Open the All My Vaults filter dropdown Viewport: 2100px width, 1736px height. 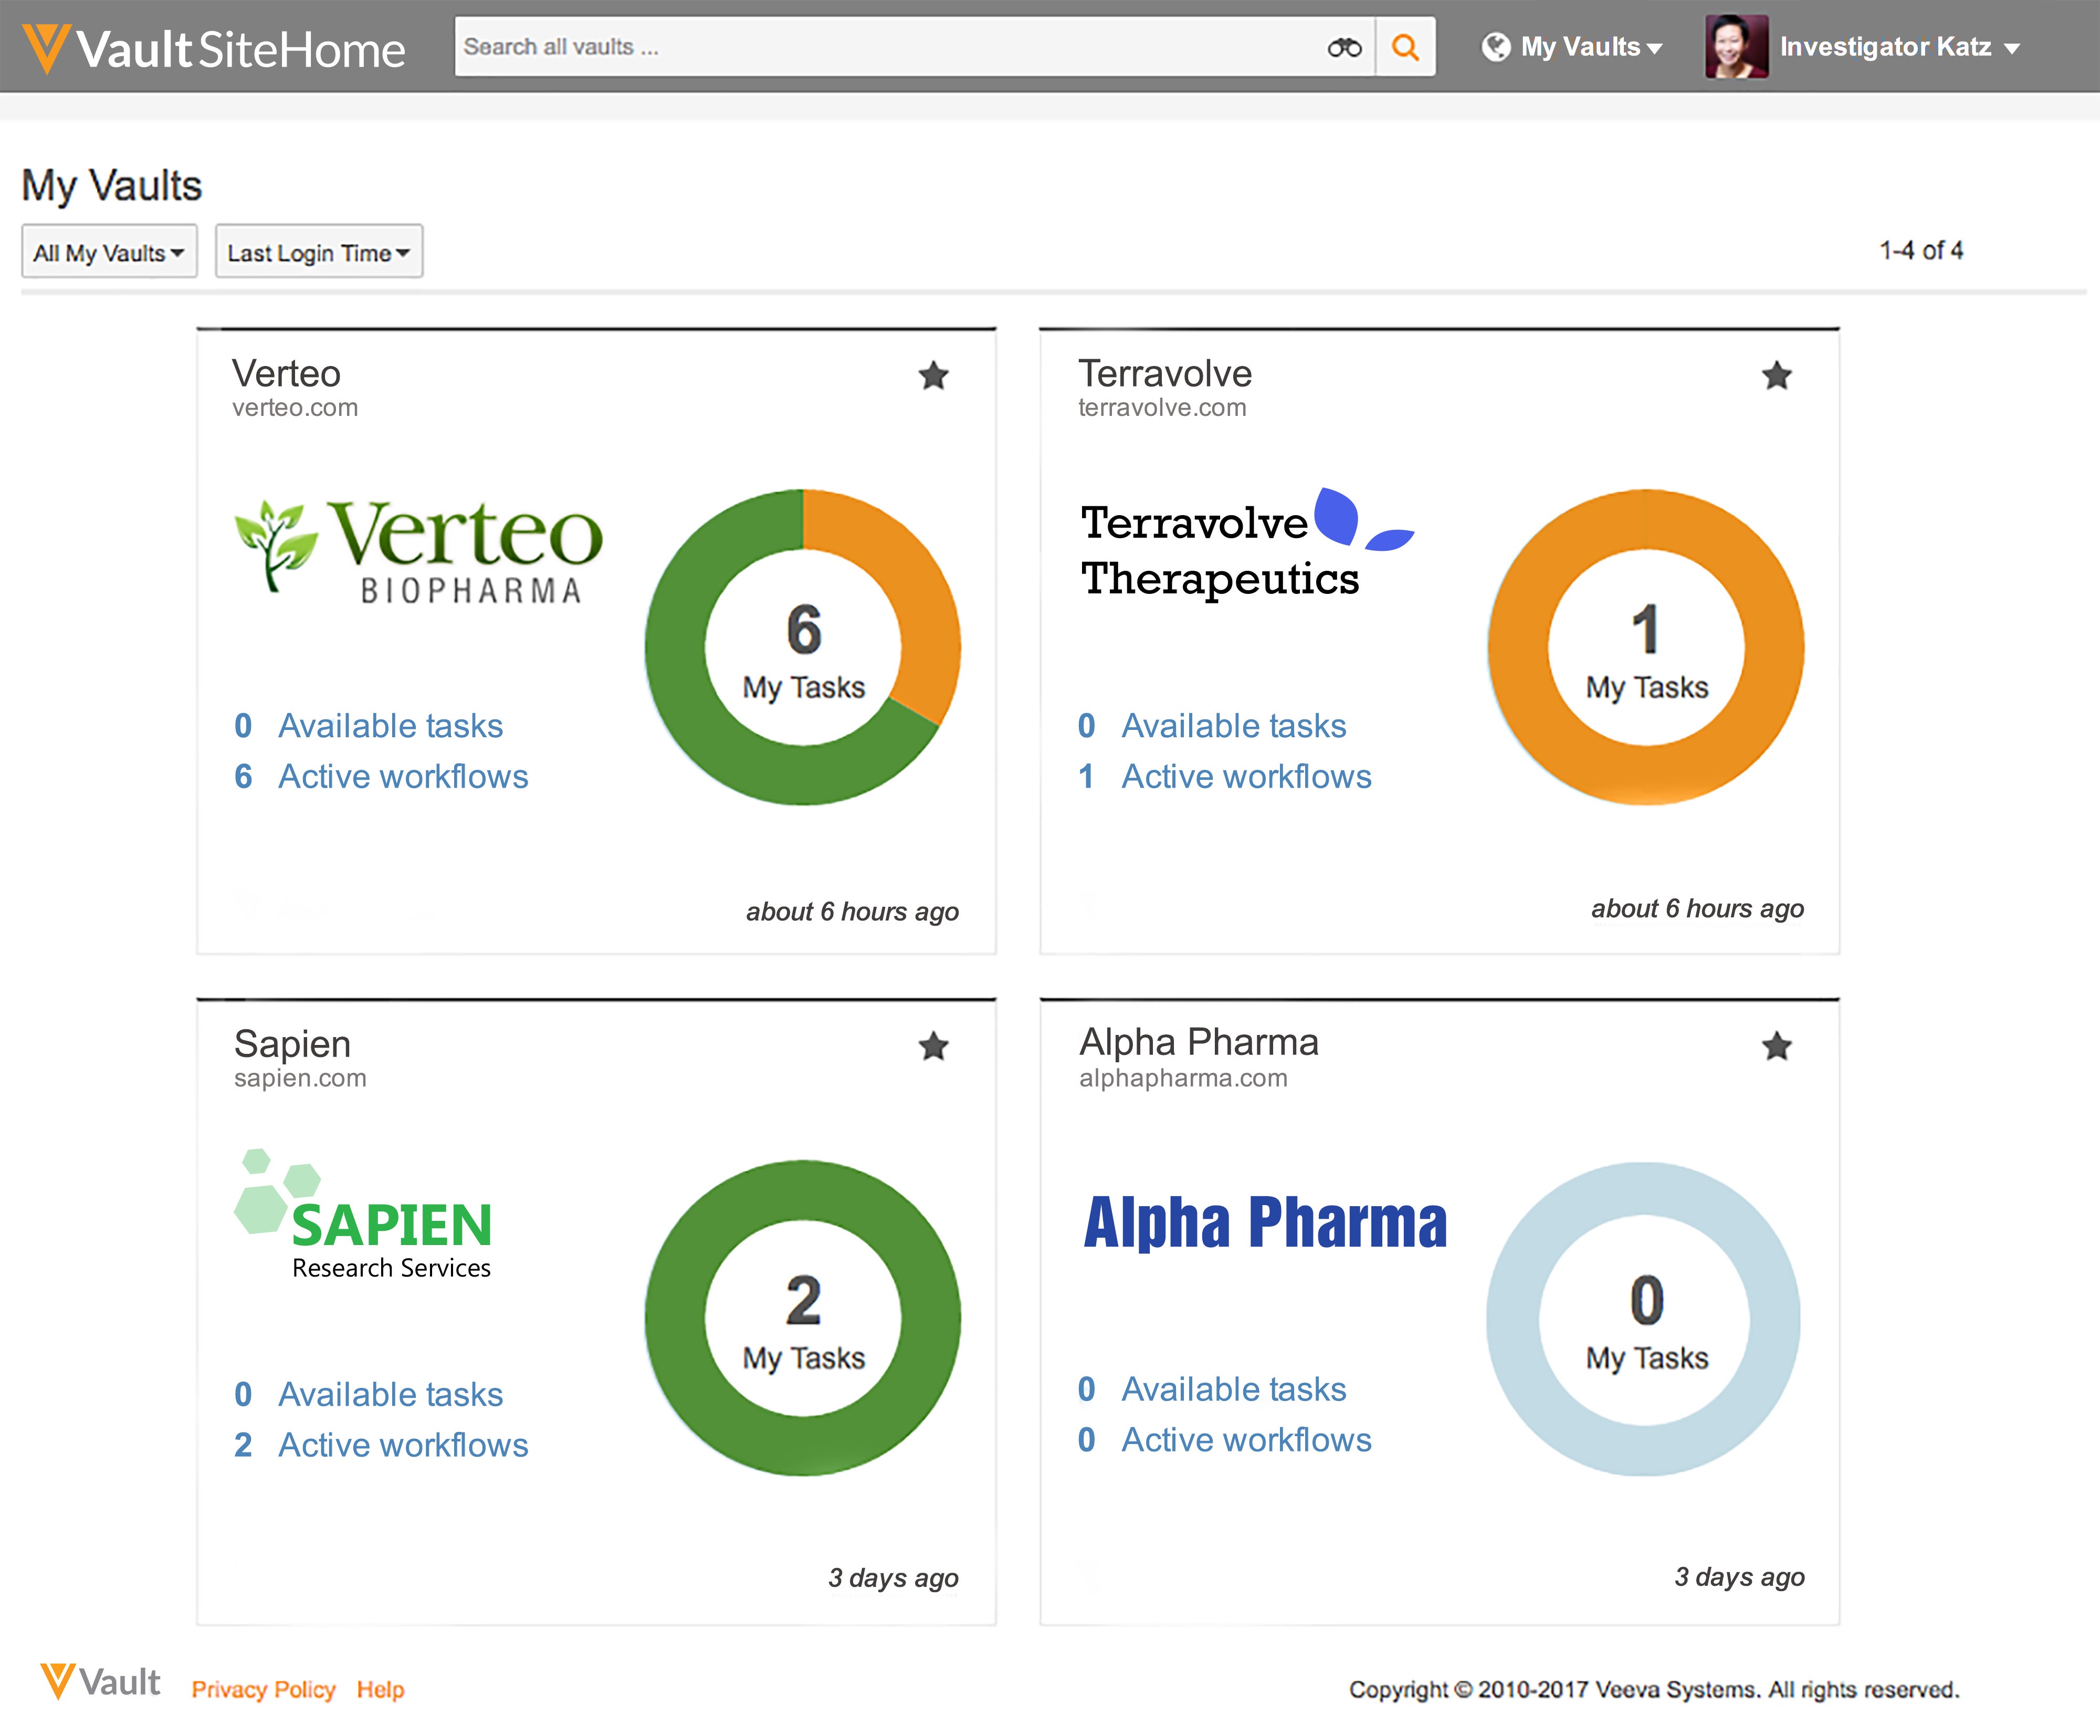click(x=109, y=252)
